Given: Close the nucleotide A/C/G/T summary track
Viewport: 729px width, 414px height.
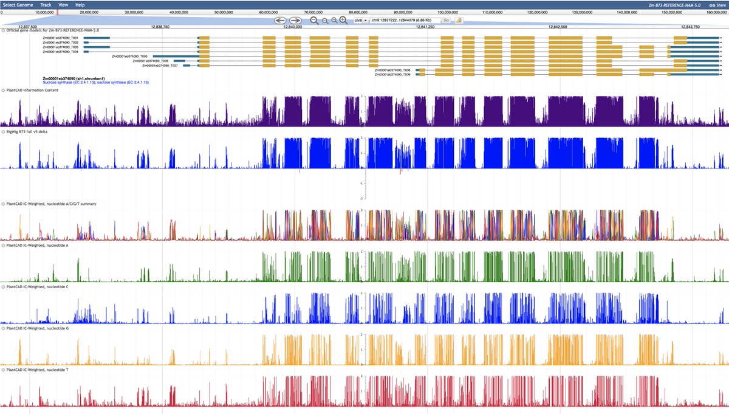Looking at the screenshot, I should point(3,204).
